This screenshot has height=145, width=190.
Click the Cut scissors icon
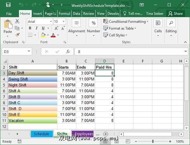[17, 21]
